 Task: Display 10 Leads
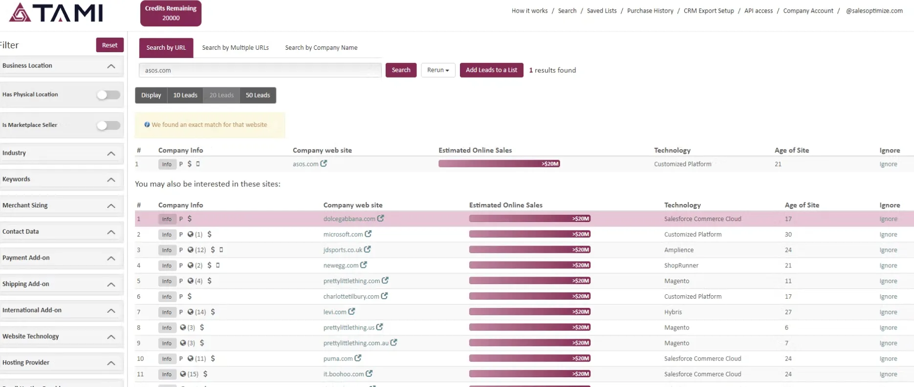(x=185, y=95)
